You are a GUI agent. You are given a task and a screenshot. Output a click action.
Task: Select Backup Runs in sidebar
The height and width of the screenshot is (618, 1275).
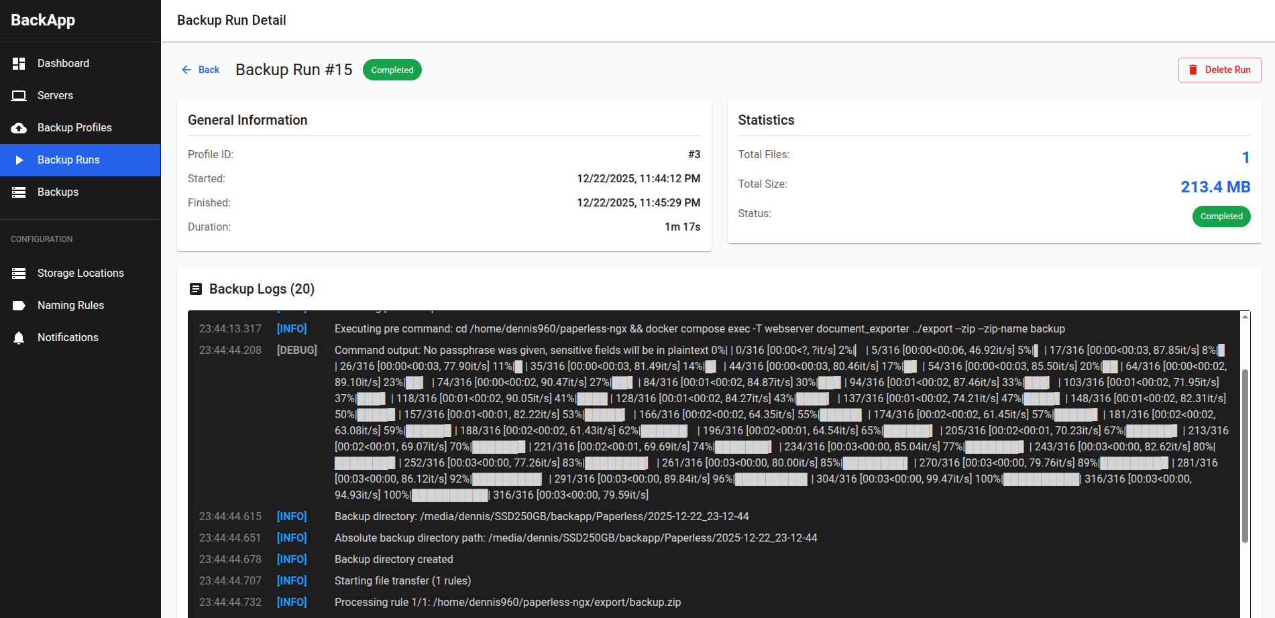80,160
